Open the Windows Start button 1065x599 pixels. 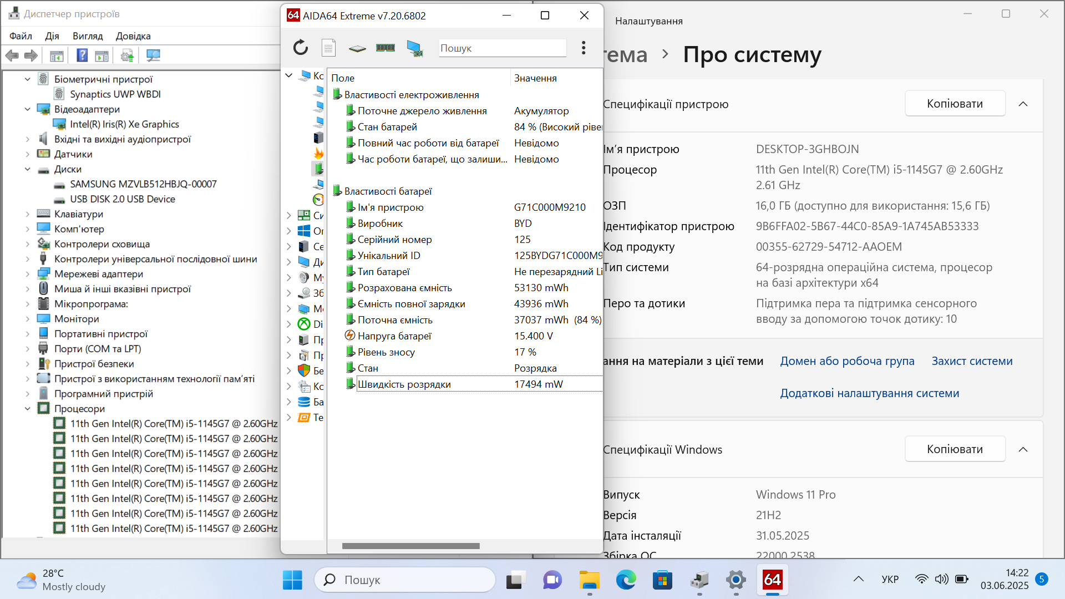point(292,580)
